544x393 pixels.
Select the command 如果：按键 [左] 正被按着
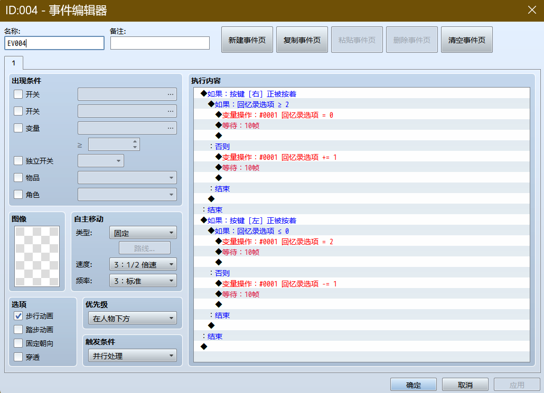click(361, 221)
